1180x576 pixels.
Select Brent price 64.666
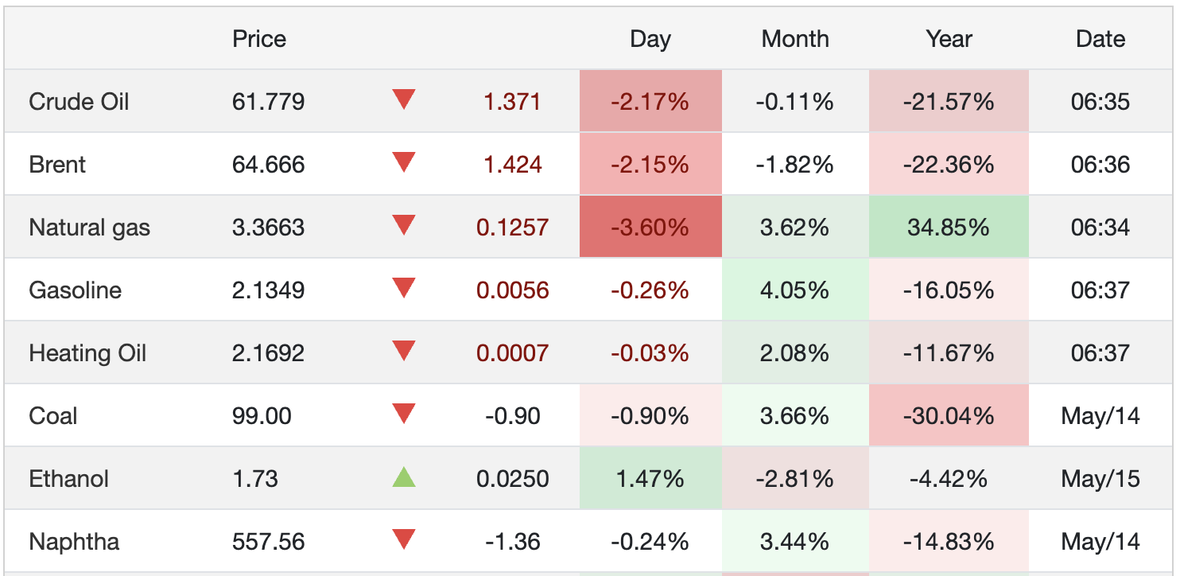point(268,165)
